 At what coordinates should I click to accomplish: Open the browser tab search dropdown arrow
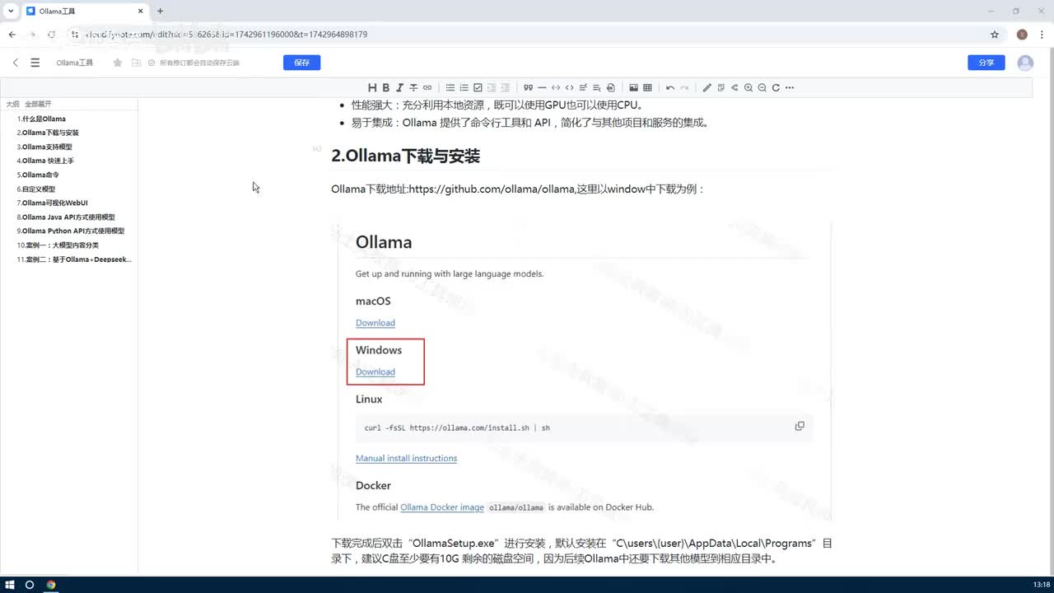(x=10, y=11)
